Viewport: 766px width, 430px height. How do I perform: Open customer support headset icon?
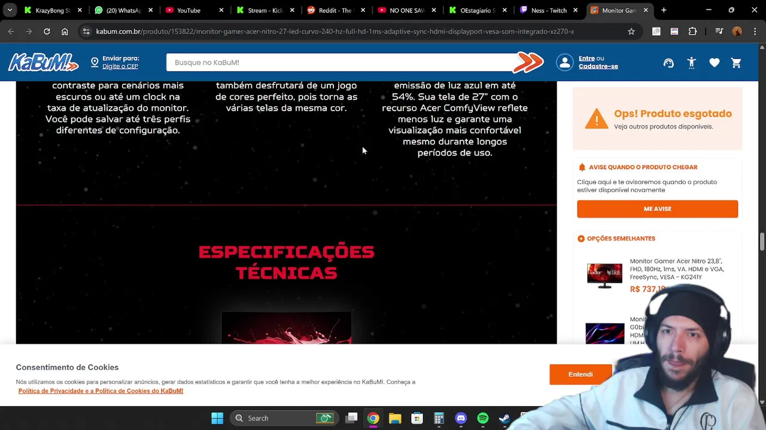click(x=668, y=63)
